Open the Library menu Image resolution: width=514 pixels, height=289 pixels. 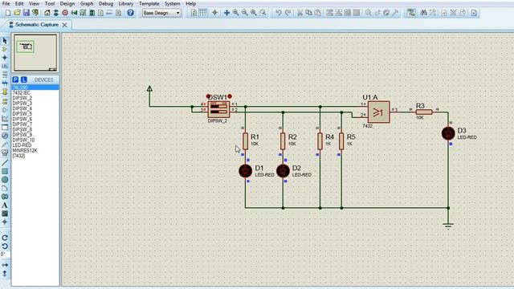(x=126, y=3)
